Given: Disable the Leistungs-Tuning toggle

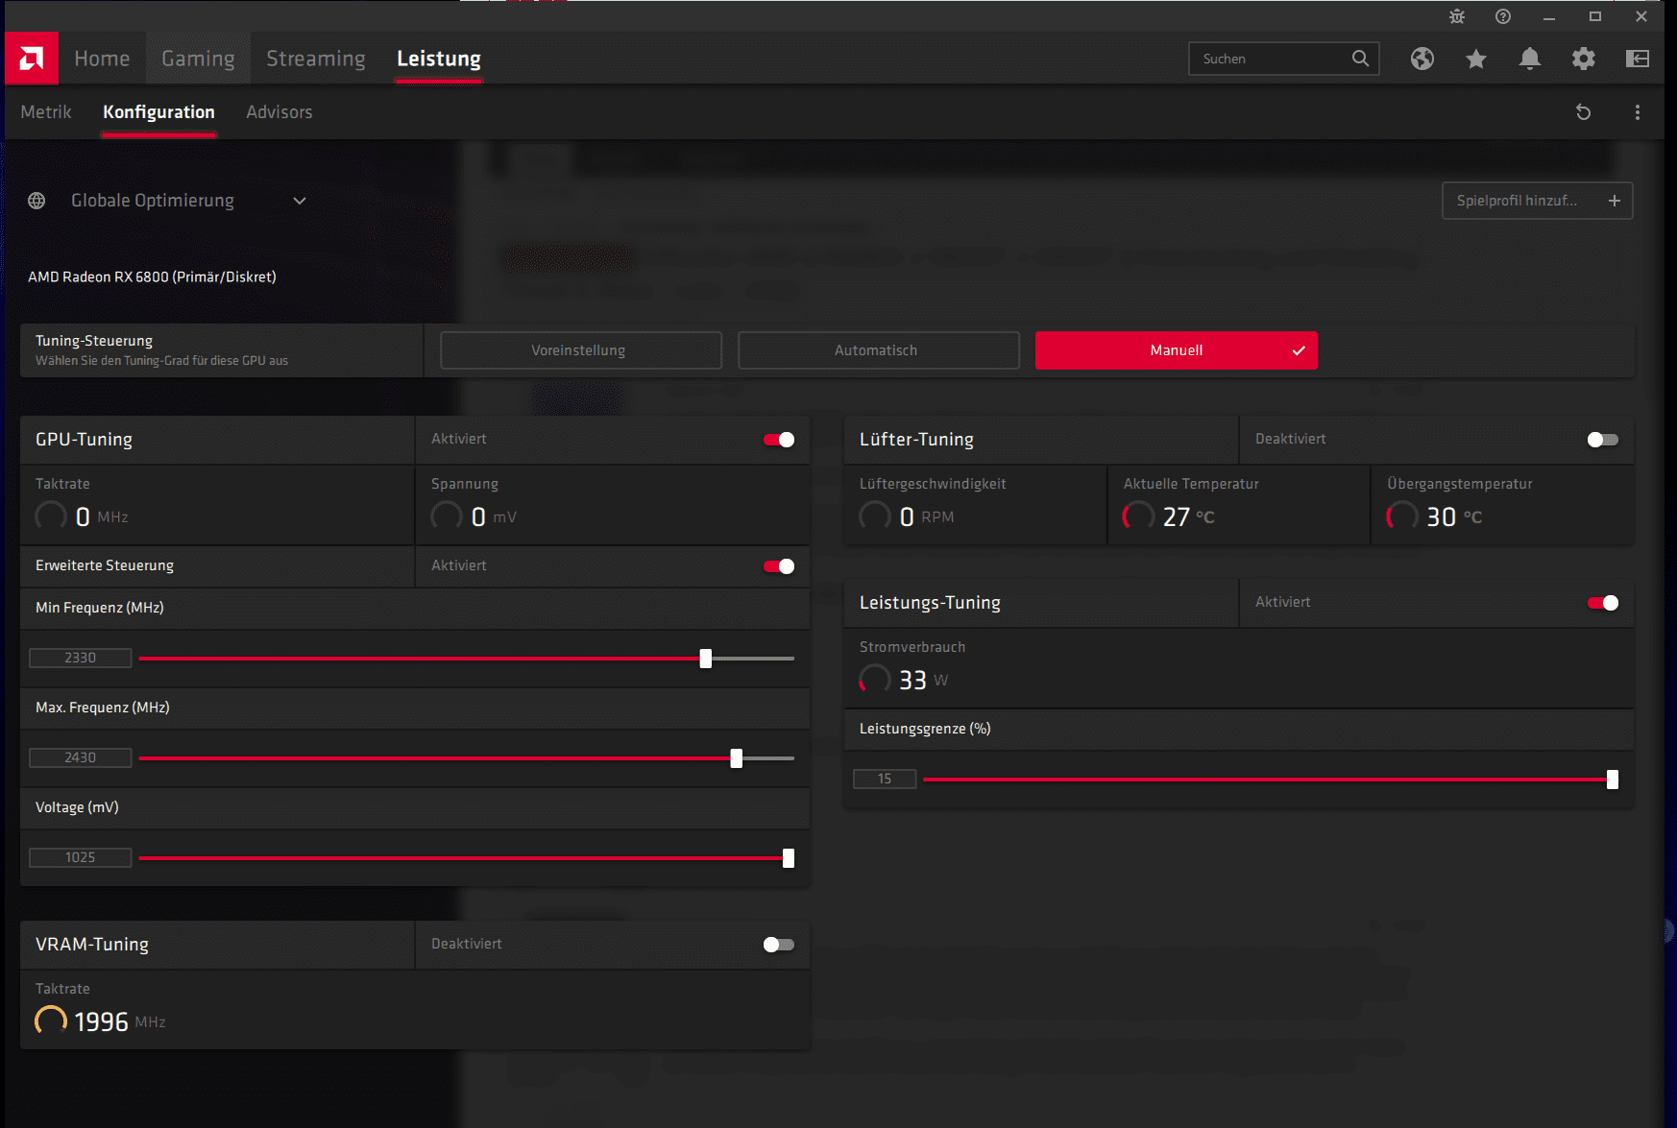Looking at the screenshot, I should click(x=1603, y=603).
